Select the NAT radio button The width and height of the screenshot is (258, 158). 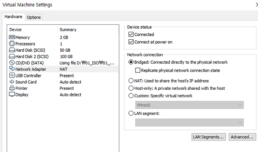point(131,81)
